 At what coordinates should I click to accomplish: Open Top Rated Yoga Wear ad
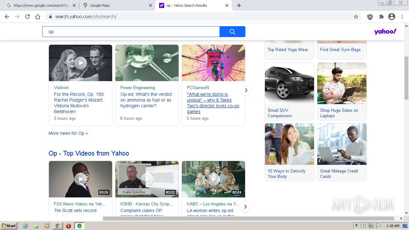click(x=288, y=50)
